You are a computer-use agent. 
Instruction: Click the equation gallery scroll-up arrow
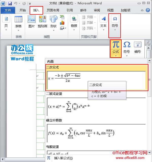pyautogui.click(x=149, y=61)
